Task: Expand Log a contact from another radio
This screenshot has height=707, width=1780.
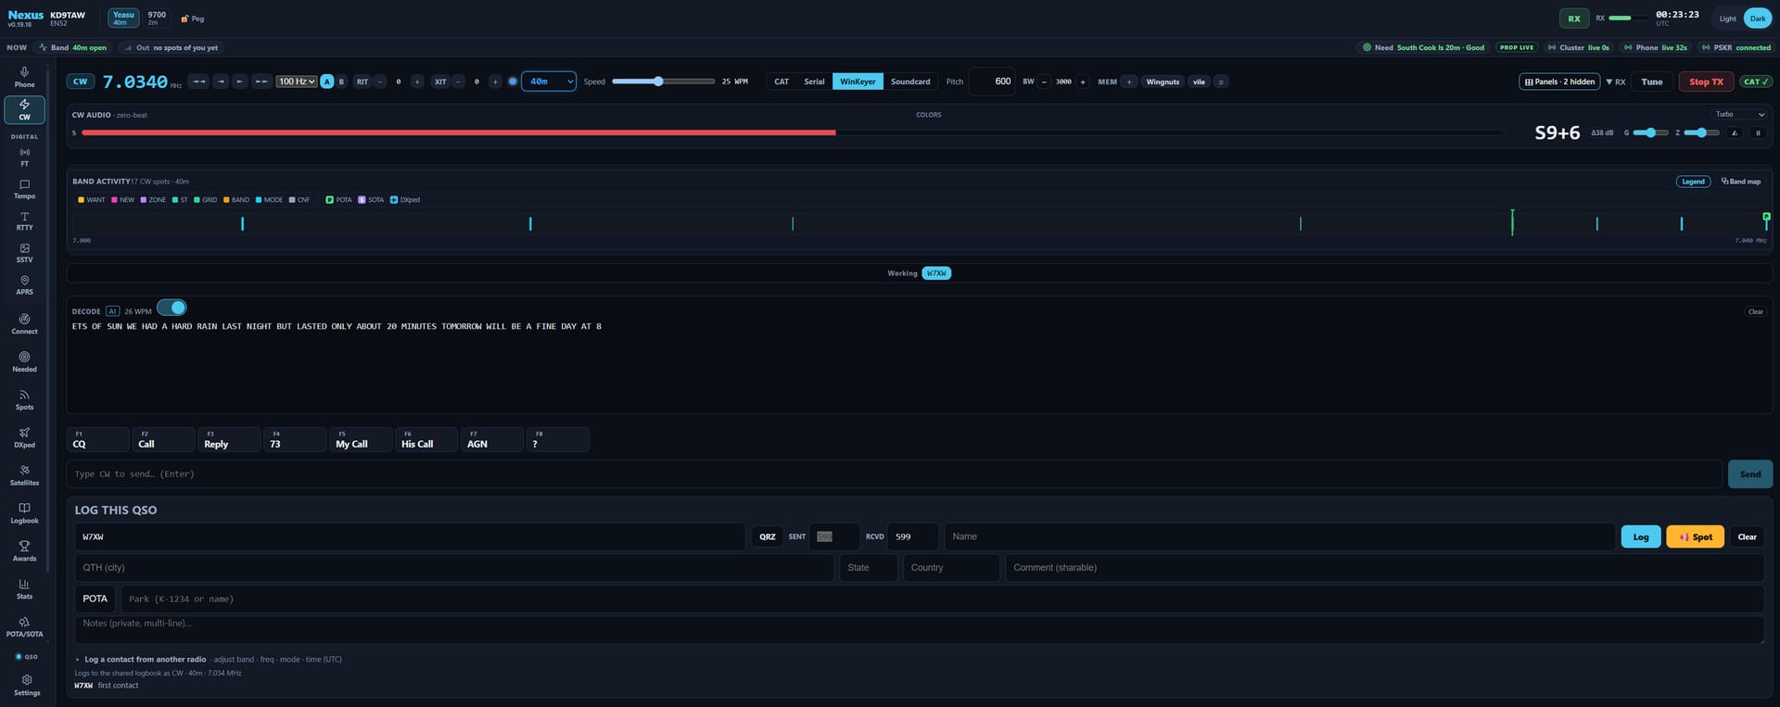Action: point(145,660)
